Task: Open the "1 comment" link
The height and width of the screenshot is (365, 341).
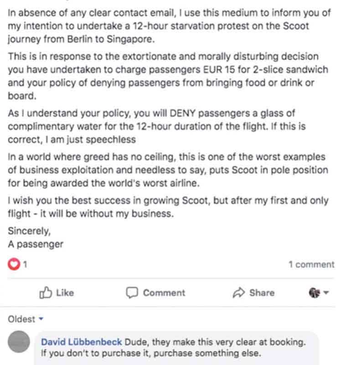Action: click(x=311, y=265)
